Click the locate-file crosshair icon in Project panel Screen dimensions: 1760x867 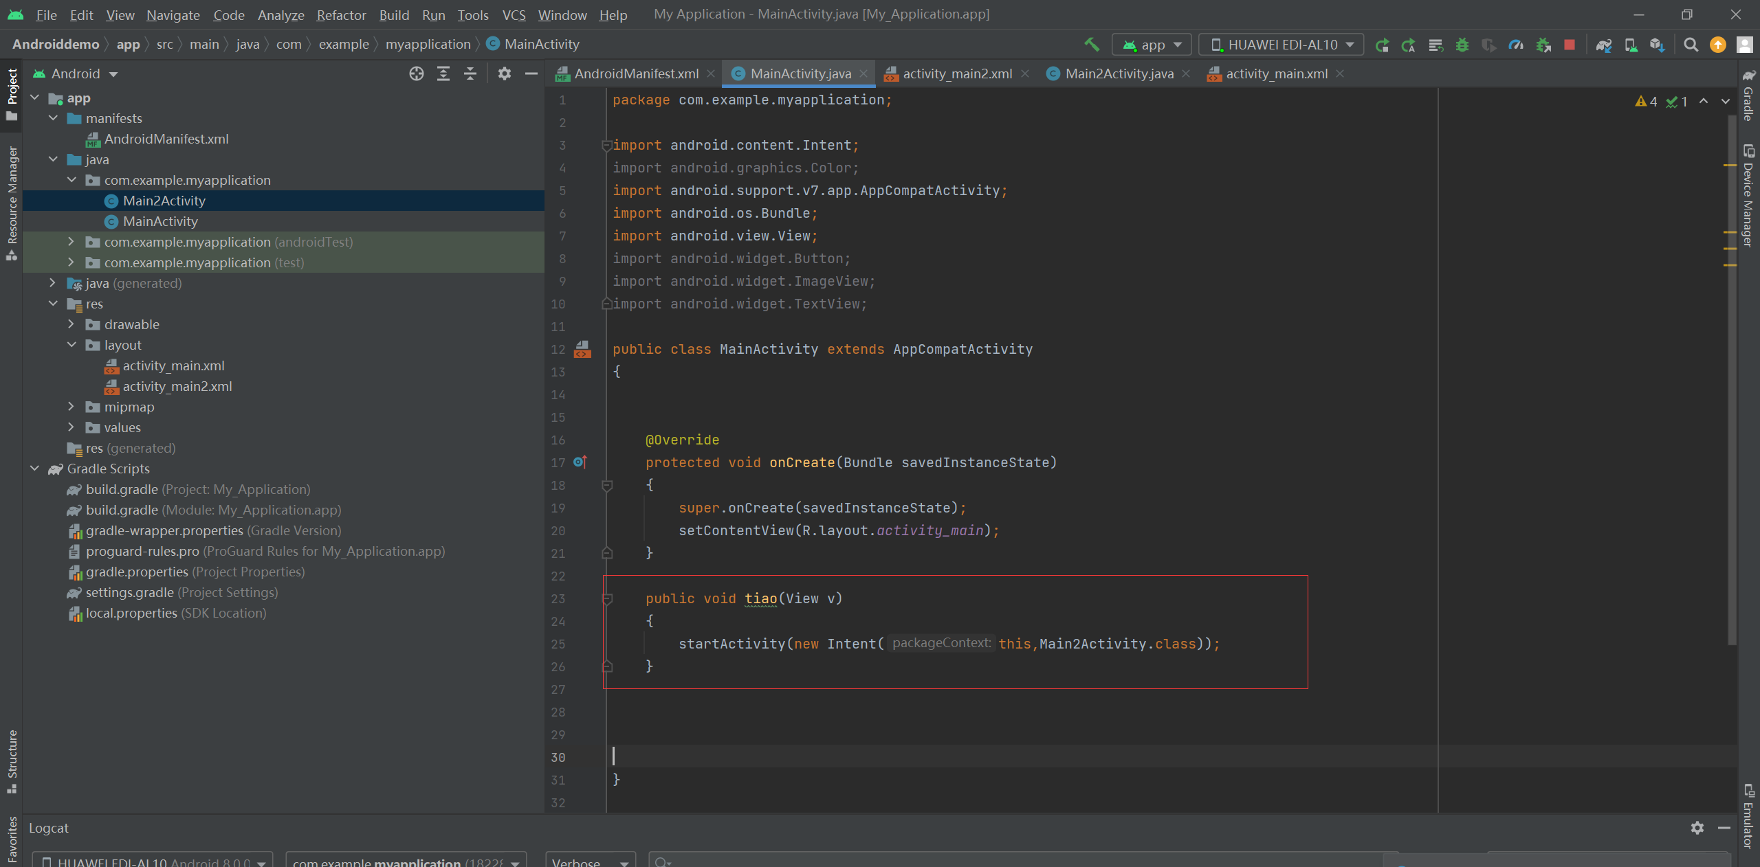[416, 74]
